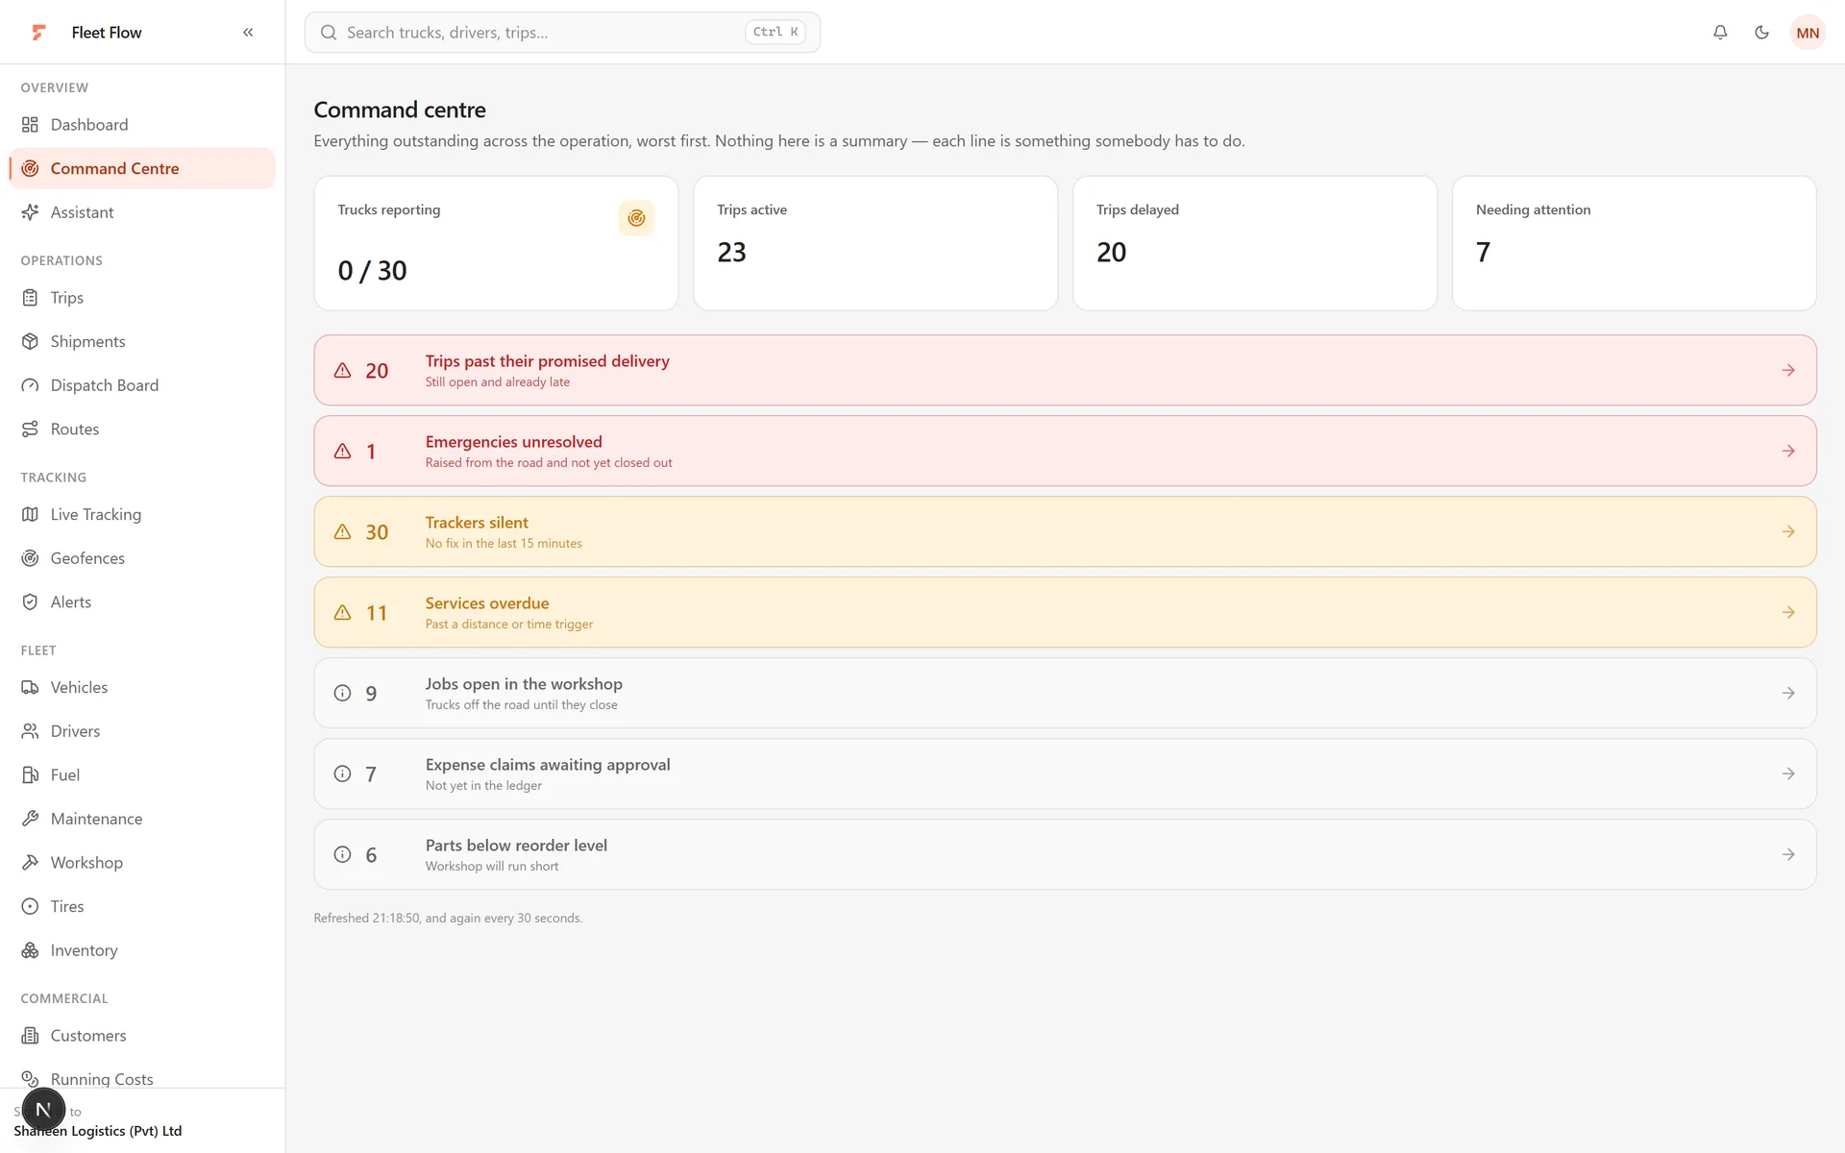Toggle dark mode with the moon icon

1761,32
